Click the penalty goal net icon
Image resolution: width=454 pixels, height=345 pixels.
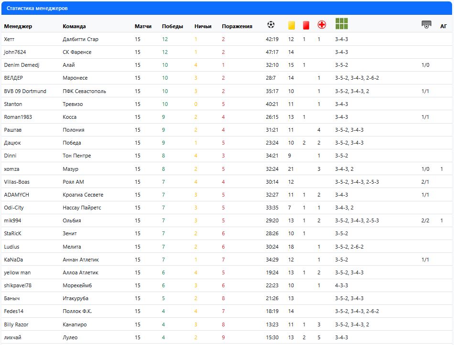[x=426, y=25]
